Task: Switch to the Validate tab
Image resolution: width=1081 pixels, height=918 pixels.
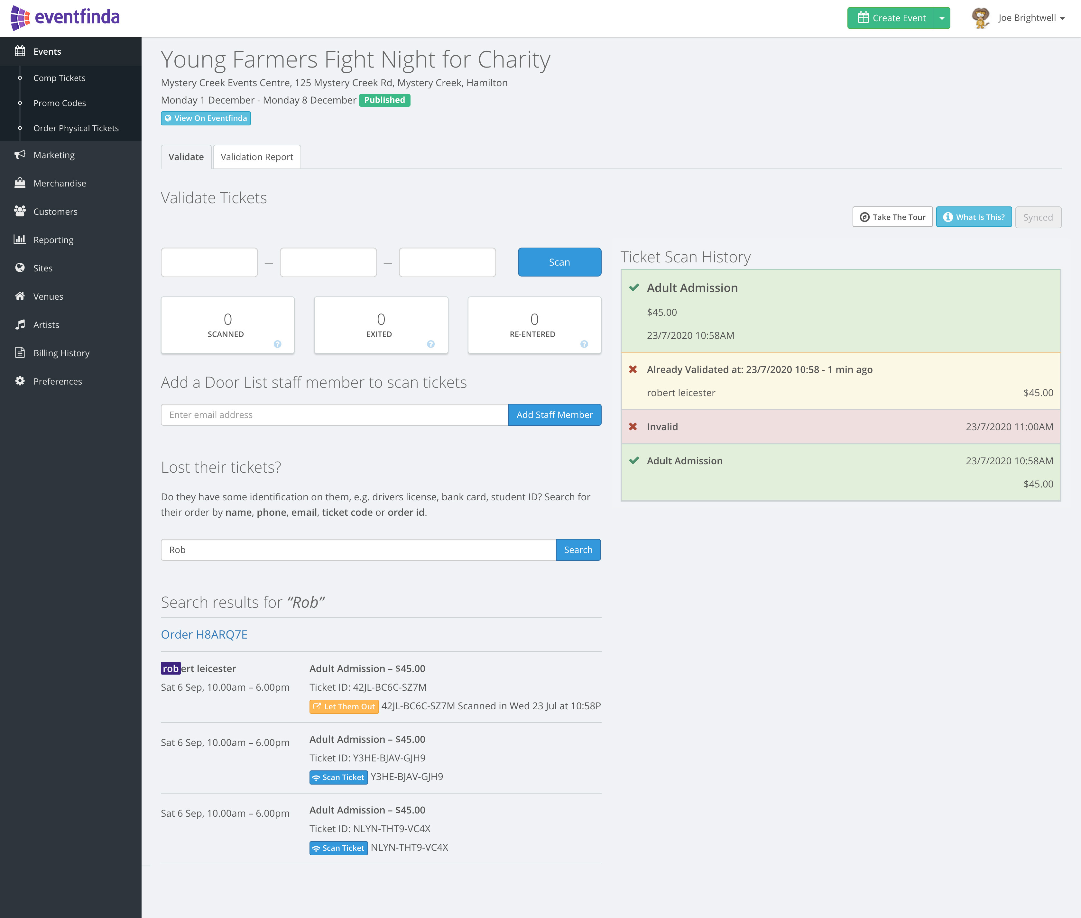Action: click(186, 157)
